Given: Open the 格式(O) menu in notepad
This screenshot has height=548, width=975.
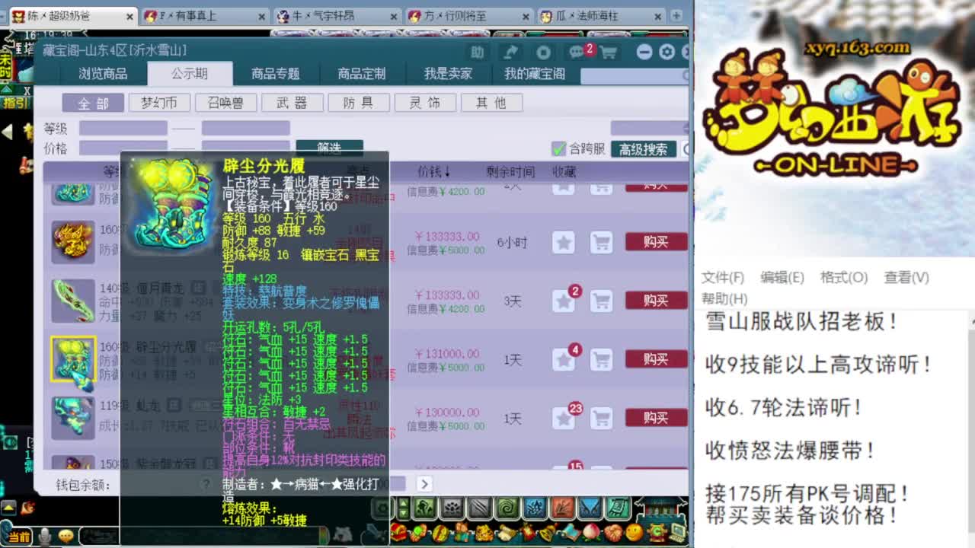Looking at the screenshot, I should 844,278.
